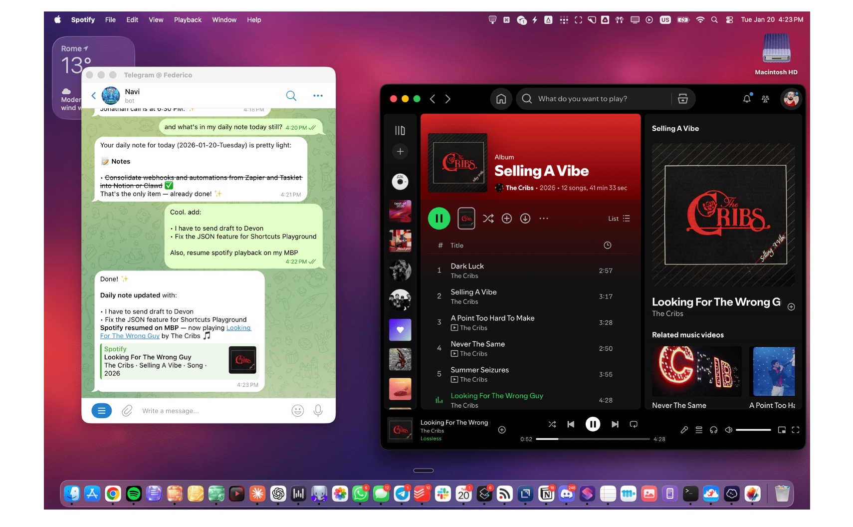The image size is (853, 527).
Task: Open the Help menu
Action: pos(254,20)
